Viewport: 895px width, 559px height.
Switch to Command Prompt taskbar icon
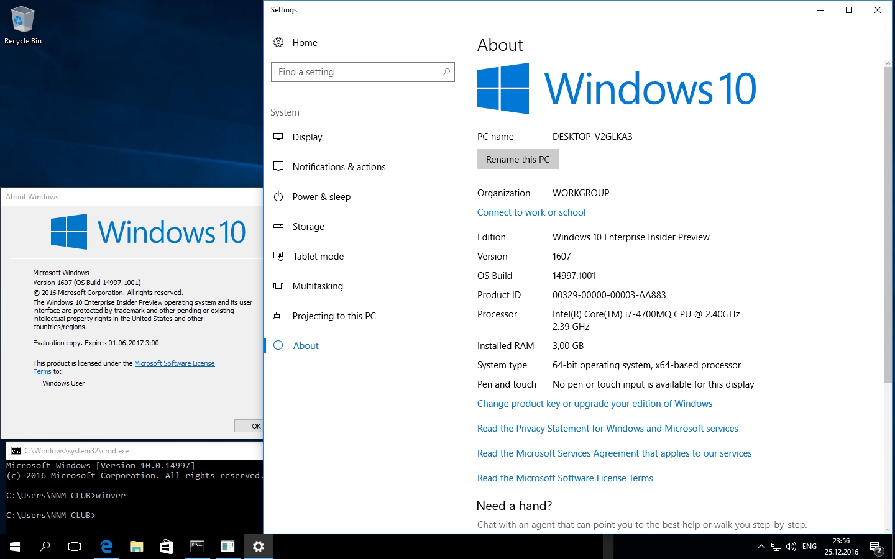197,547
